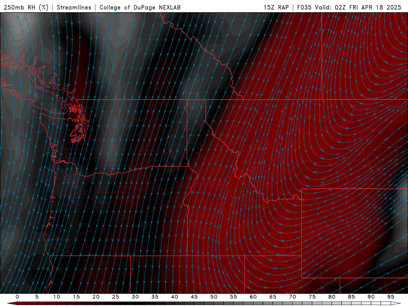Click the '55' colorbar tick label
The height and width of the screenshot is (306, 408).
234,297
